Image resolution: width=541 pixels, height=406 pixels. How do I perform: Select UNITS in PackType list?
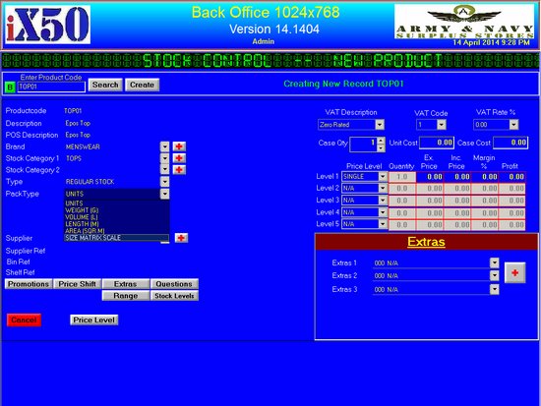(117, 203)
